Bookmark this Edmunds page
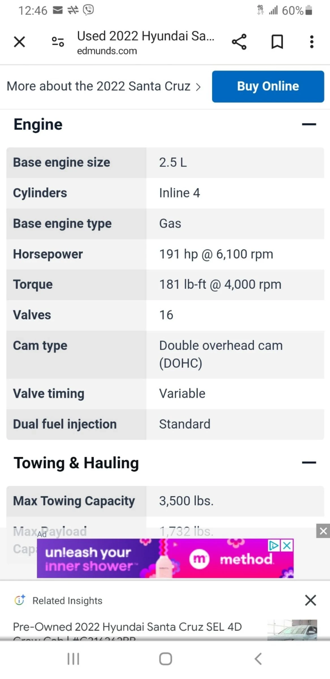Screen dimensions: 330x679 tap(277, 42)
